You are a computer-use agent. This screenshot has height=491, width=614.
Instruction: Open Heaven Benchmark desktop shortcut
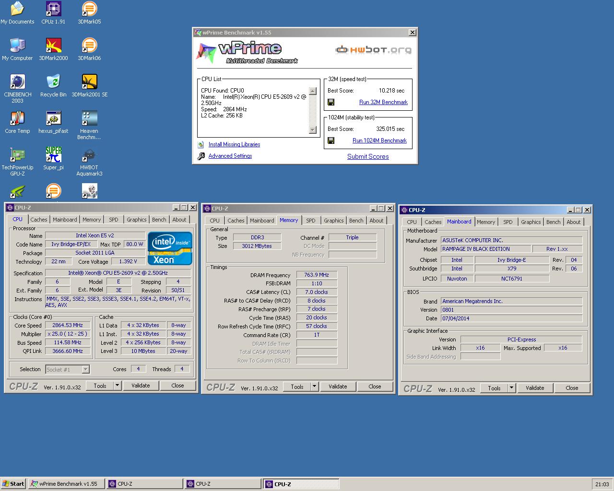89,125
